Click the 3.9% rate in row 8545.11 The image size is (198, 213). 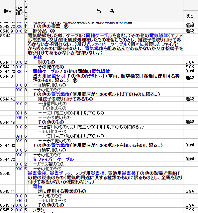point(190,191)
